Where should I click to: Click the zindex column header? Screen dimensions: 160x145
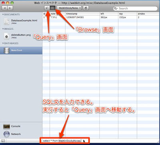[x=148, y=14]
